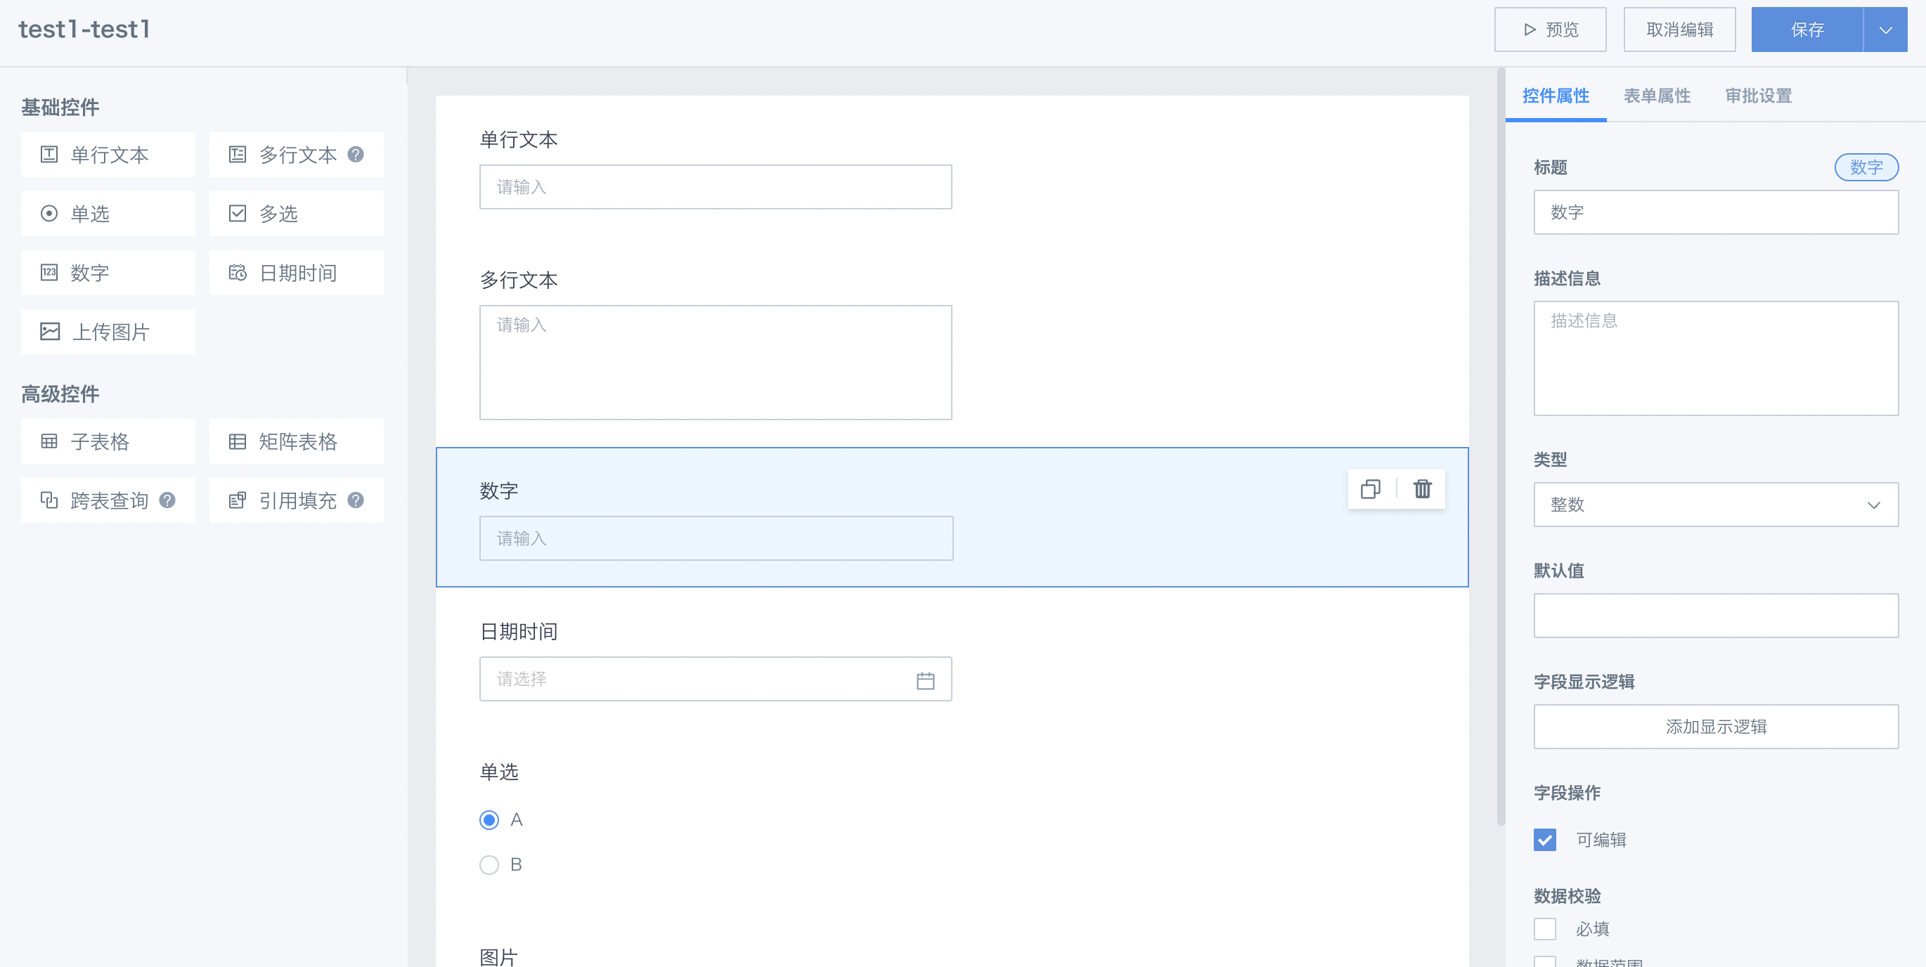This screenshot has height=967, width=1926.
Task: Add the 单行文本 widget from palette
Action: (x=108, y=155)
